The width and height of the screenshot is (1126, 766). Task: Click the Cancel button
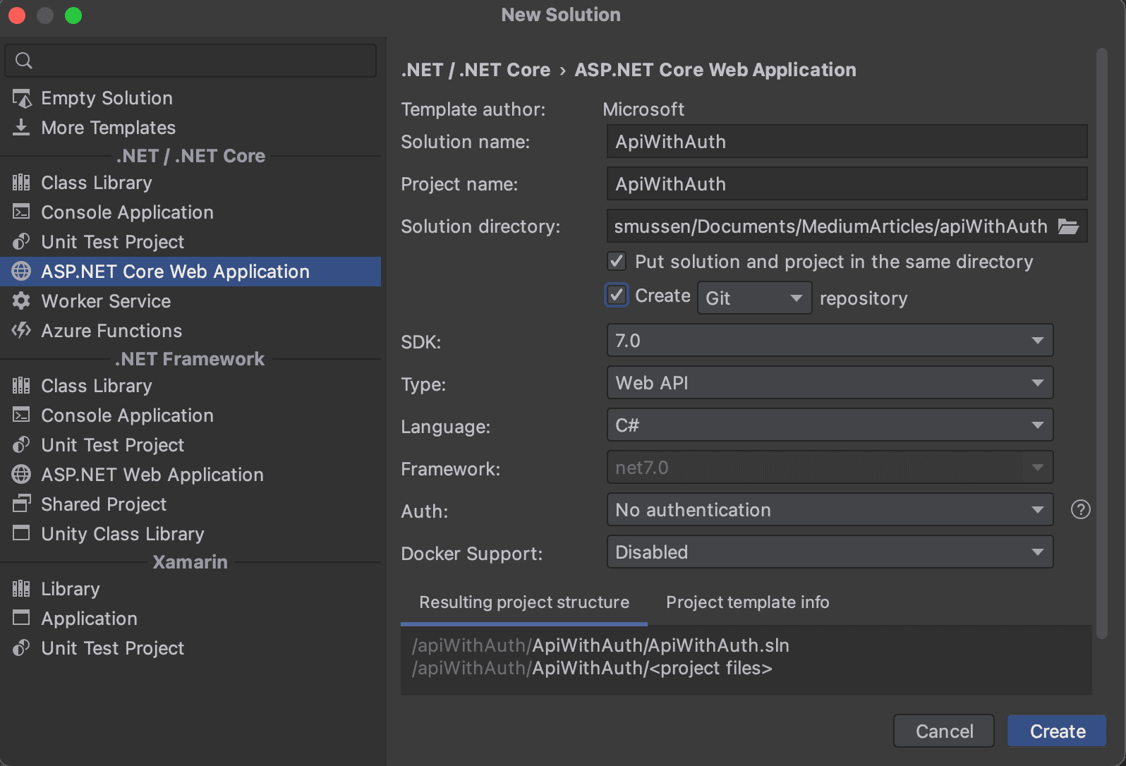[944, 731]
